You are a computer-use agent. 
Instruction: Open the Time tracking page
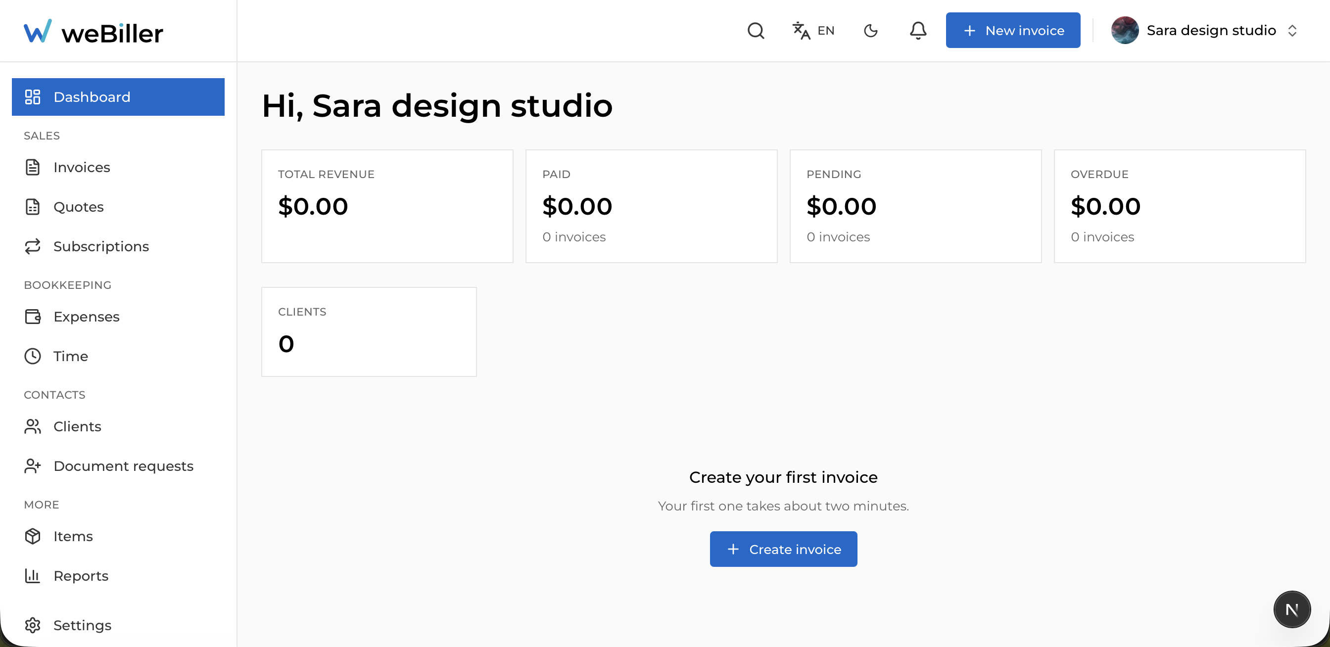pos(118,357)
